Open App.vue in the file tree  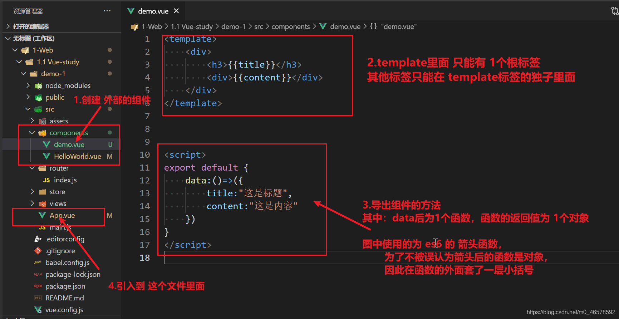tap(62, 215)
